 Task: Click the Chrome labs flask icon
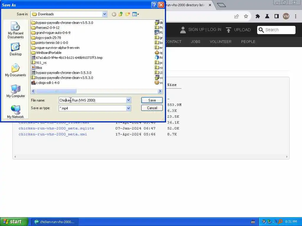point(267,16)
